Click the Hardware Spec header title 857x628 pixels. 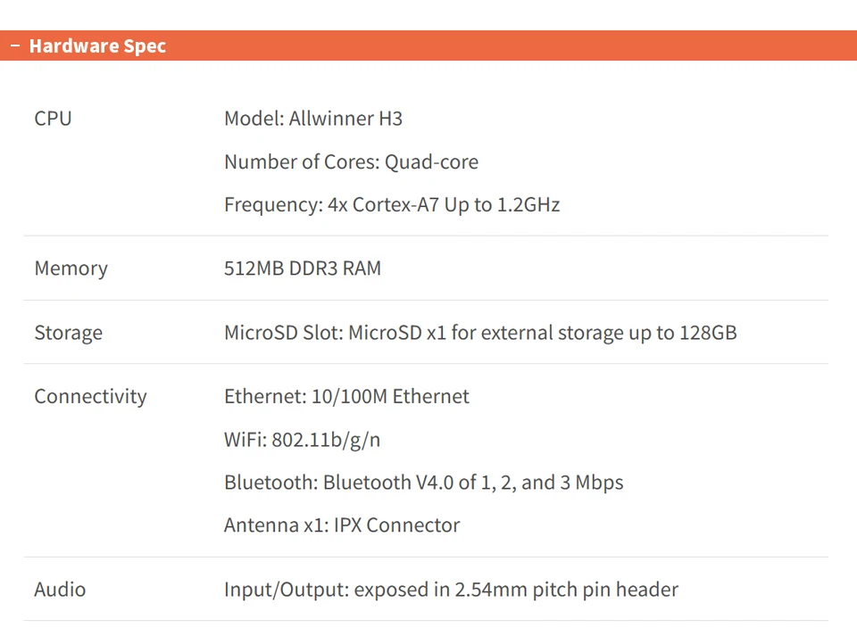click(97, 46)
